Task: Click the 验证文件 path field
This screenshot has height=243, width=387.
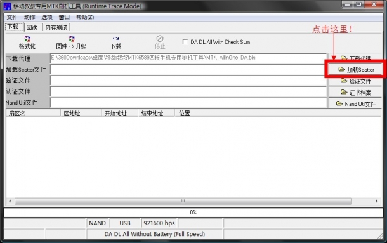Action: pyautogui.click(x=188, y=81)
